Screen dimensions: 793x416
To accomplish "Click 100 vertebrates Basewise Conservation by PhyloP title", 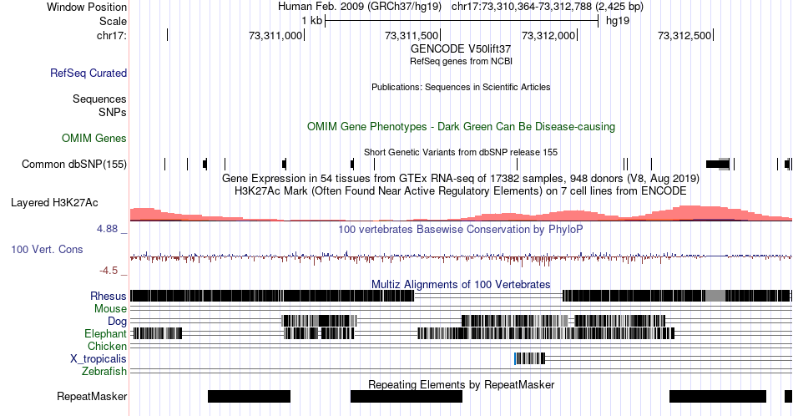I will tap(461, 229).
